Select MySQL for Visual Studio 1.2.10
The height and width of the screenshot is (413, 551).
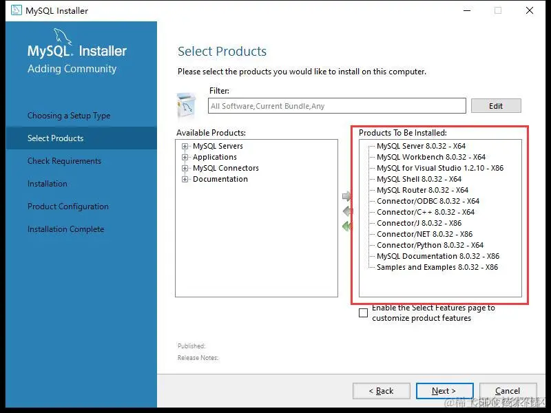click(x=440, y=168)
